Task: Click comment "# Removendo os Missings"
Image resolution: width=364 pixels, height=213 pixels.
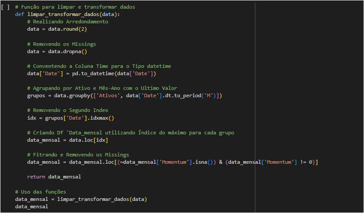Action: (x=61, y=44)
